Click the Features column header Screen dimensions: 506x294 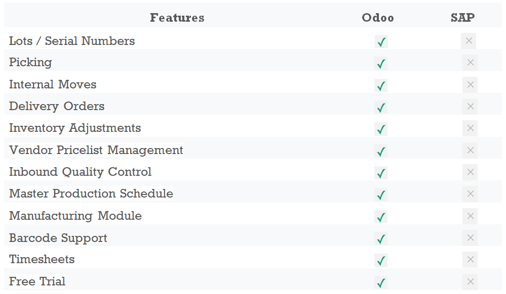coord(177,18)
